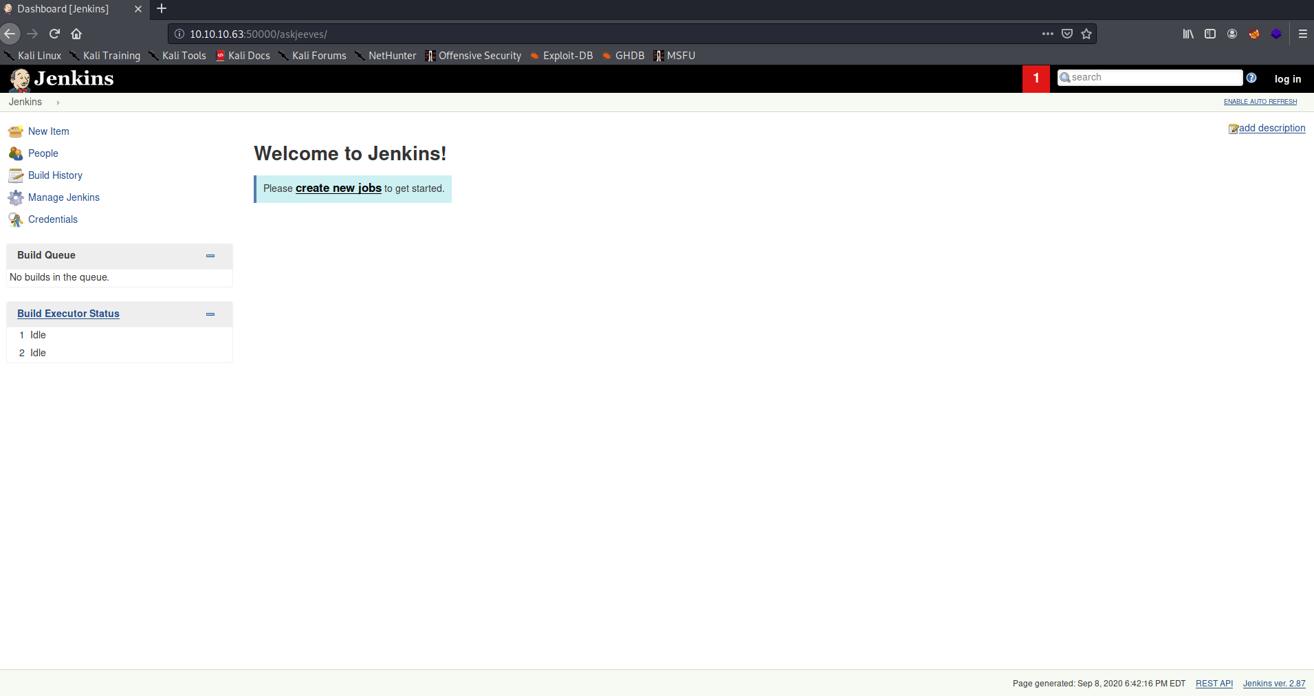Expand the Jenkins breadcrumb chevron
The width and height of the screenshot is (1314, 696).
[58, 102]
